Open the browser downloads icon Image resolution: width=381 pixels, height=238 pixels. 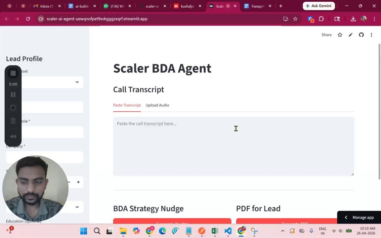pos(353,19)
